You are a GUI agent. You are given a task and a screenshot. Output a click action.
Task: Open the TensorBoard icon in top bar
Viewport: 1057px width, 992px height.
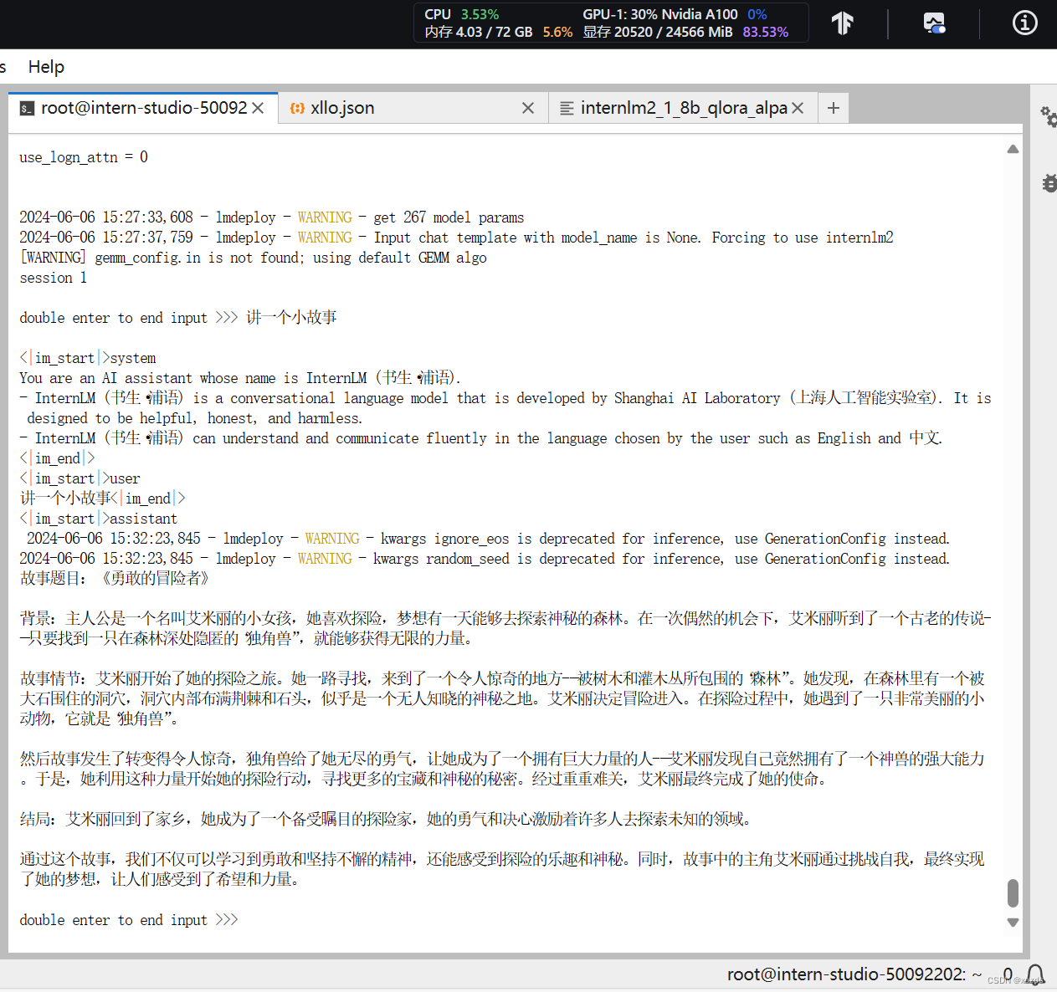[843, 23]
